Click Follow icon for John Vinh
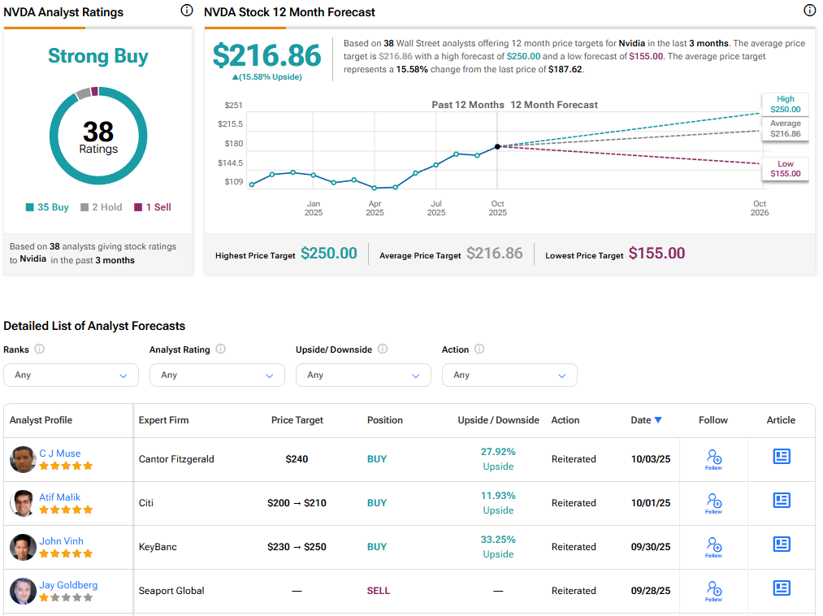The image size is (823, 616). tap(713, 546)
